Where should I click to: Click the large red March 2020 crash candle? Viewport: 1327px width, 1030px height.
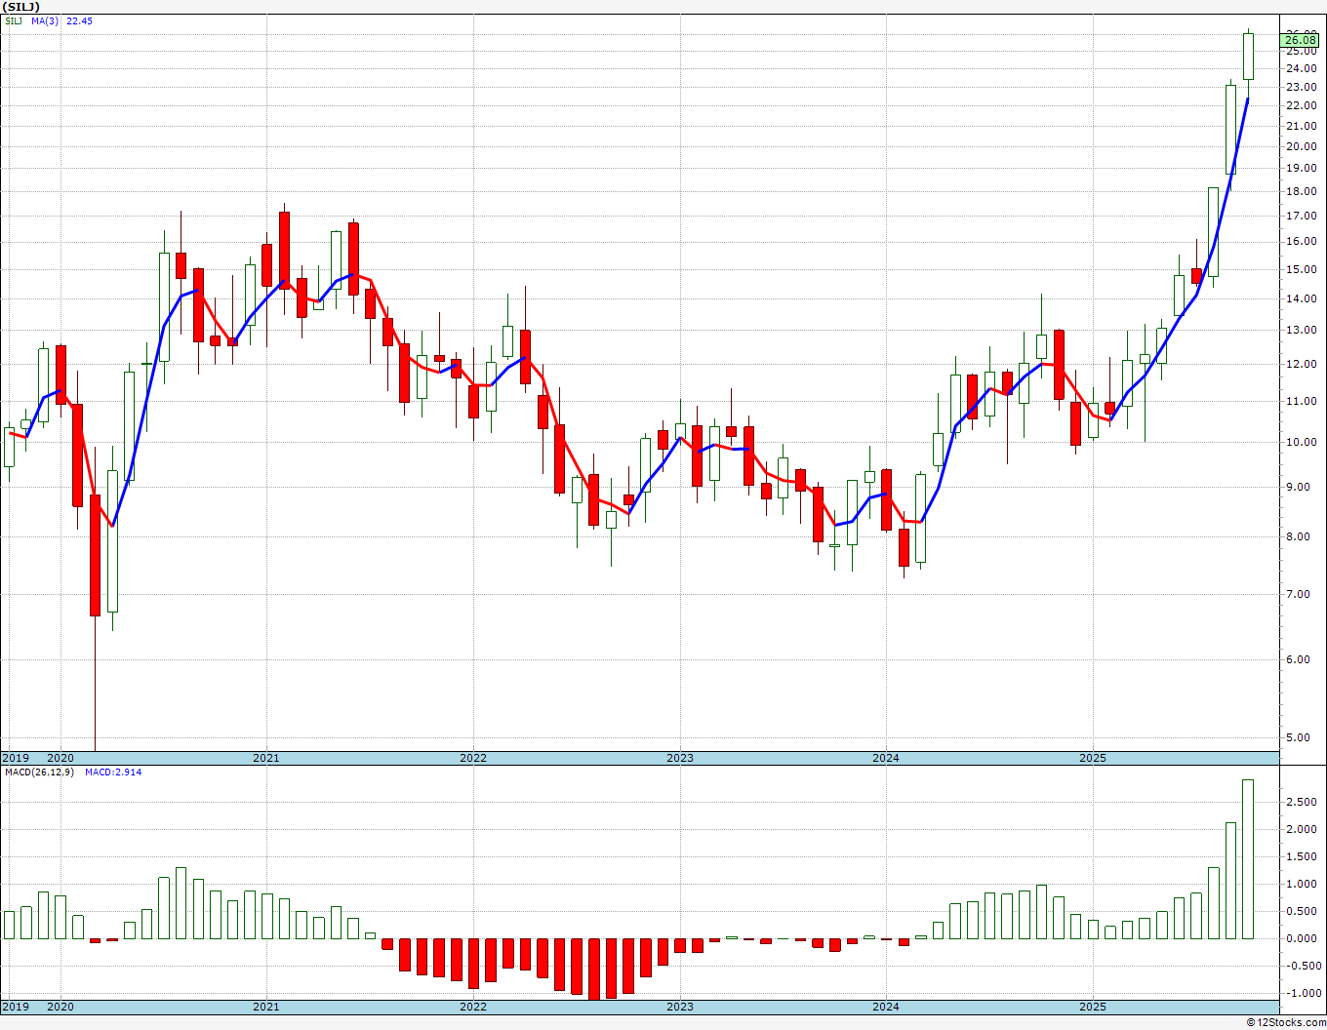tap(95, 555)
